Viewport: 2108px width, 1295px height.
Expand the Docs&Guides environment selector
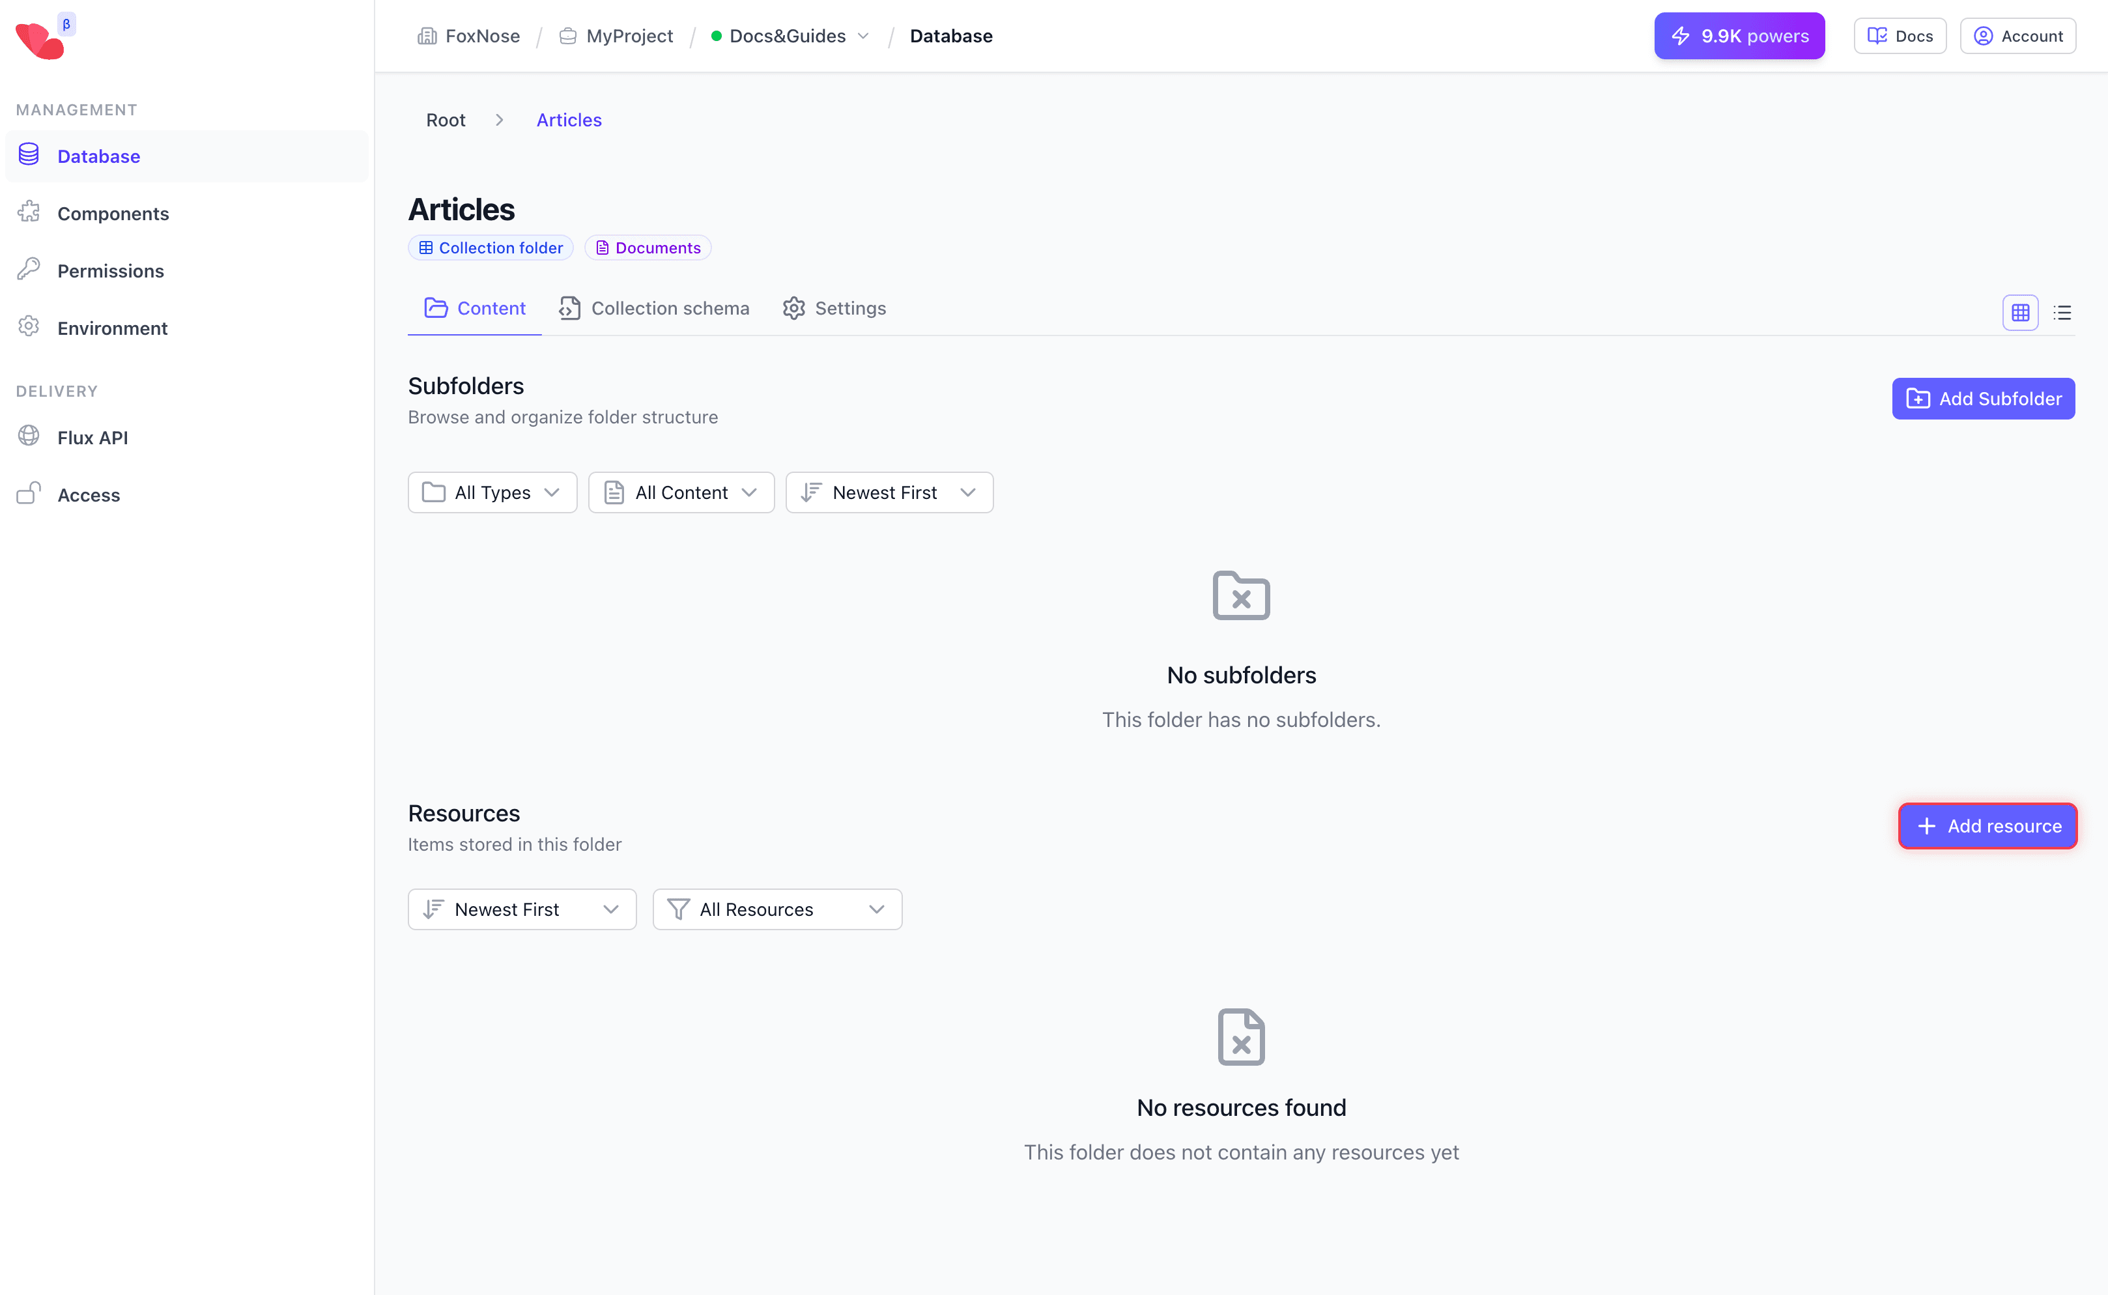tap(789, 36)
